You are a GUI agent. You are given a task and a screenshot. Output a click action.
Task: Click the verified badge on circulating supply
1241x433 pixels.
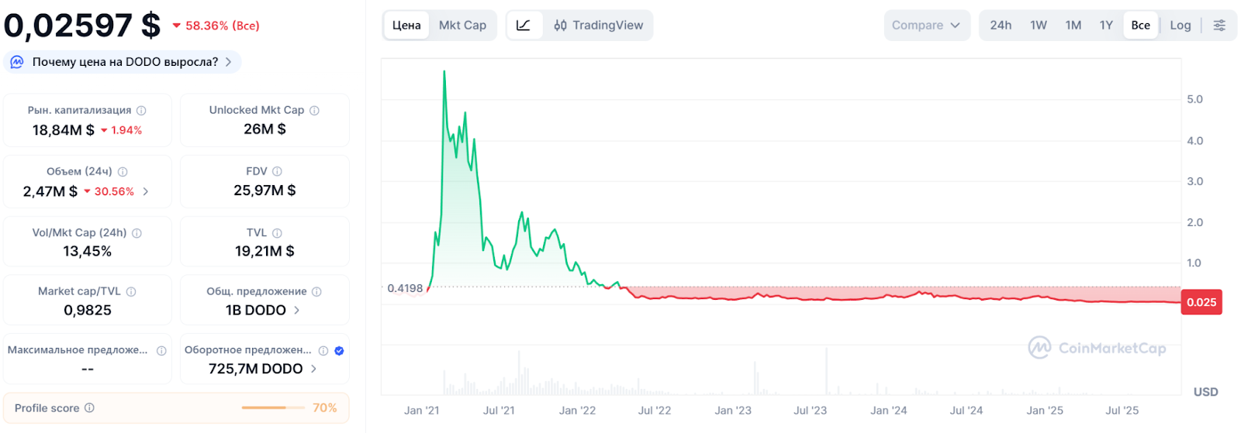[339, 351]
